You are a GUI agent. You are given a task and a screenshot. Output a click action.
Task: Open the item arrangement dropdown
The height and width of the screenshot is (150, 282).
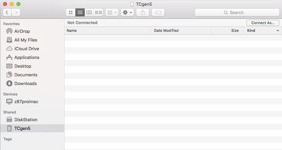[112, 12]
